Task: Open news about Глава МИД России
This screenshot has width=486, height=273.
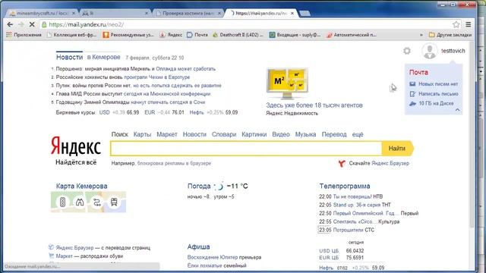Action: coord(133,94)
